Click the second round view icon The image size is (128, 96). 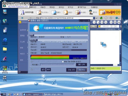(x=115, y=22)
